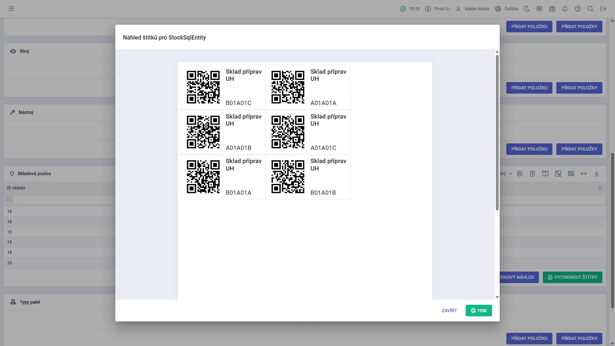The width and height of the screenshot is (615, 346).
Task: Open the notifications bell
Action: point(565,9)
